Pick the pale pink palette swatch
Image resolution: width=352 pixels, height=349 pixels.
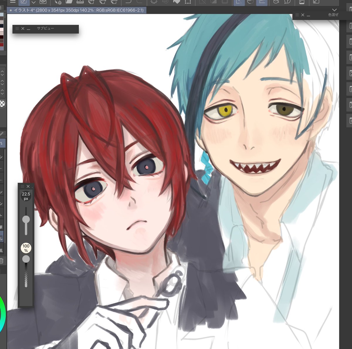tap(2, 30)
